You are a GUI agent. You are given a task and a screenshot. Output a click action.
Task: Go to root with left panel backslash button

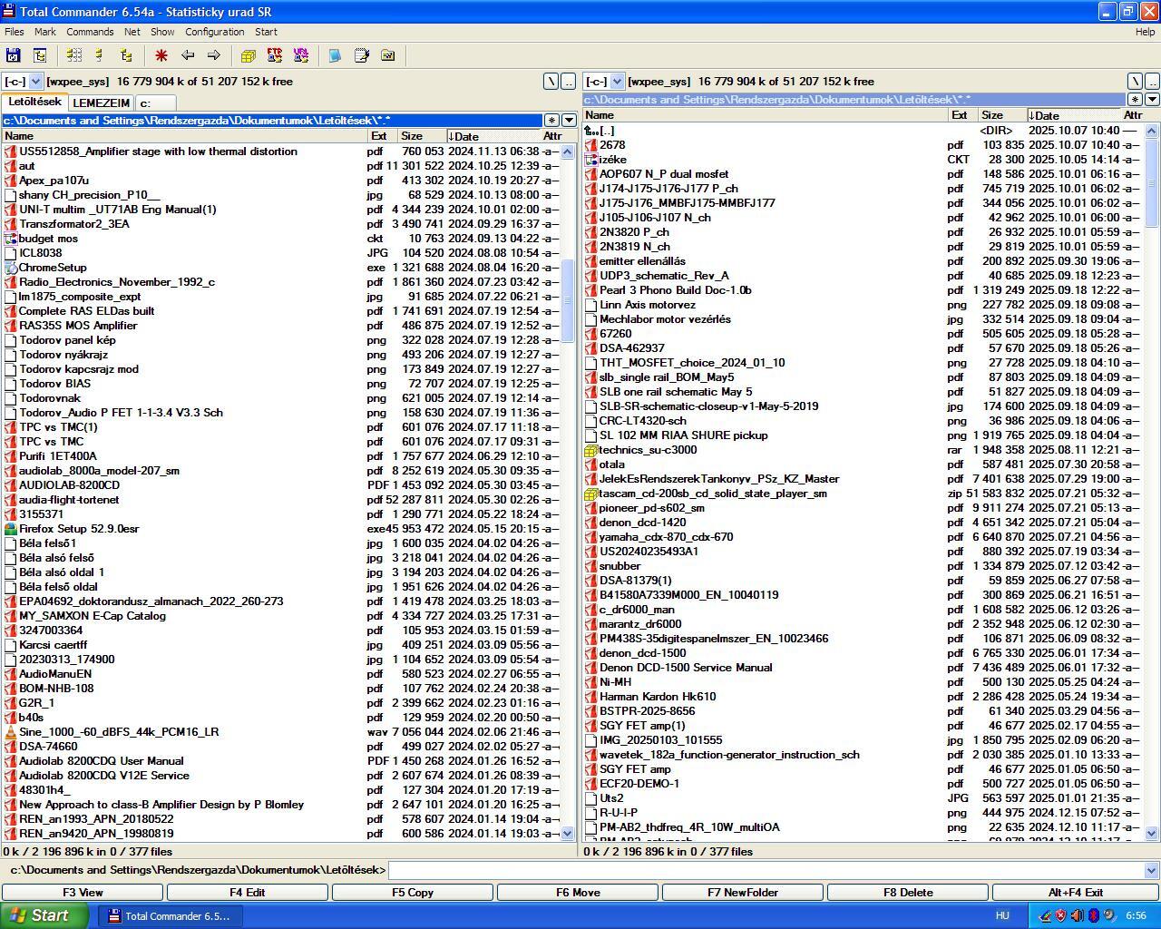tap(551, 82)
